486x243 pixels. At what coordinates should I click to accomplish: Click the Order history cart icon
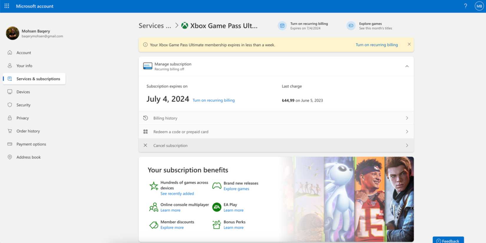10,131
